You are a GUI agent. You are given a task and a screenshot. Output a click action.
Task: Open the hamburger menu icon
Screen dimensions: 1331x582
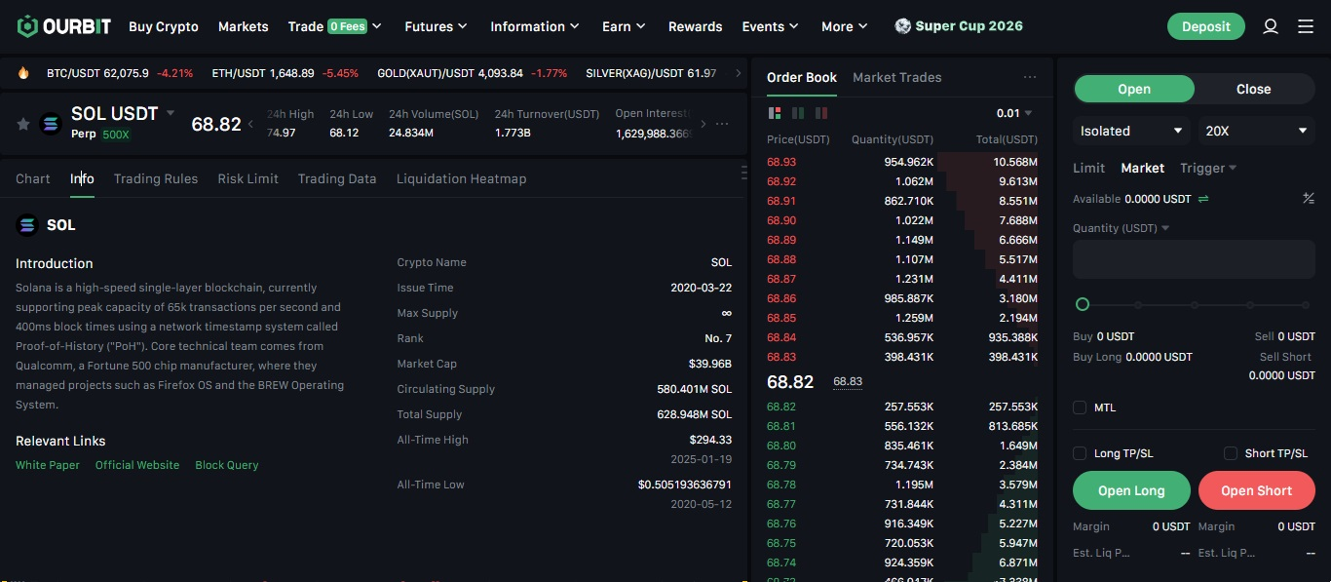[1306, 26]
